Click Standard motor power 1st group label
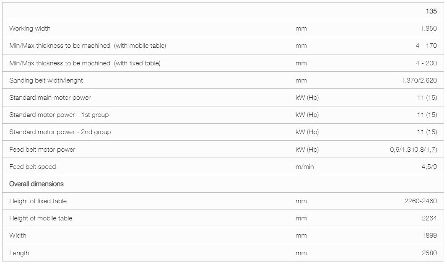Viewport: 447px width, 264px height. [59, 115]
